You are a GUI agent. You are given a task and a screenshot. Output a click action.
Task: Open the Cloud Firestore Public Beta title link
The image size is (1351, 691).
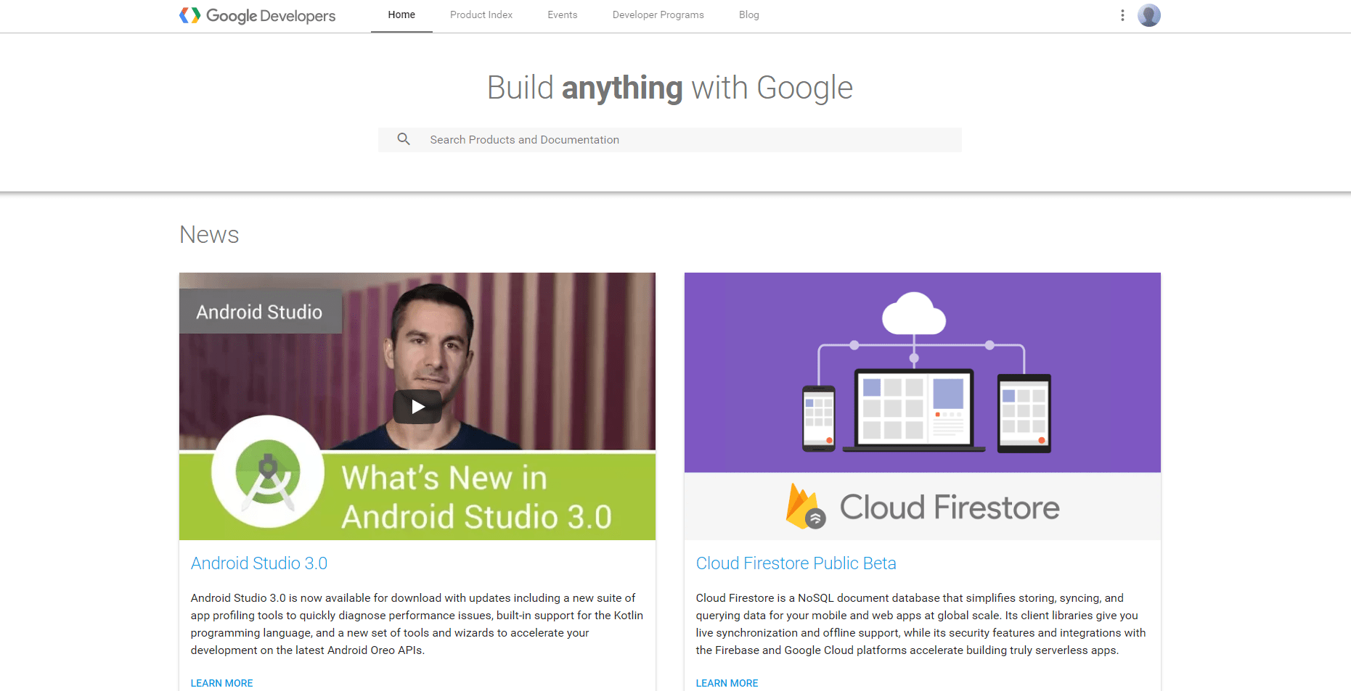click(x=796, y=563)
